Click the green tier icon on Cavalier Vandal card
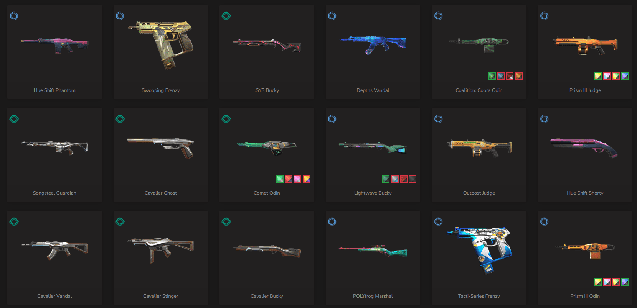The width and height of the screenshot is (637, 308). (x=14, y=221)
